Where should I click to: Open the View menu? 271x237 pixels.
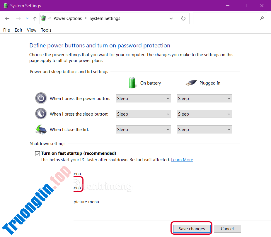(31, 30)
